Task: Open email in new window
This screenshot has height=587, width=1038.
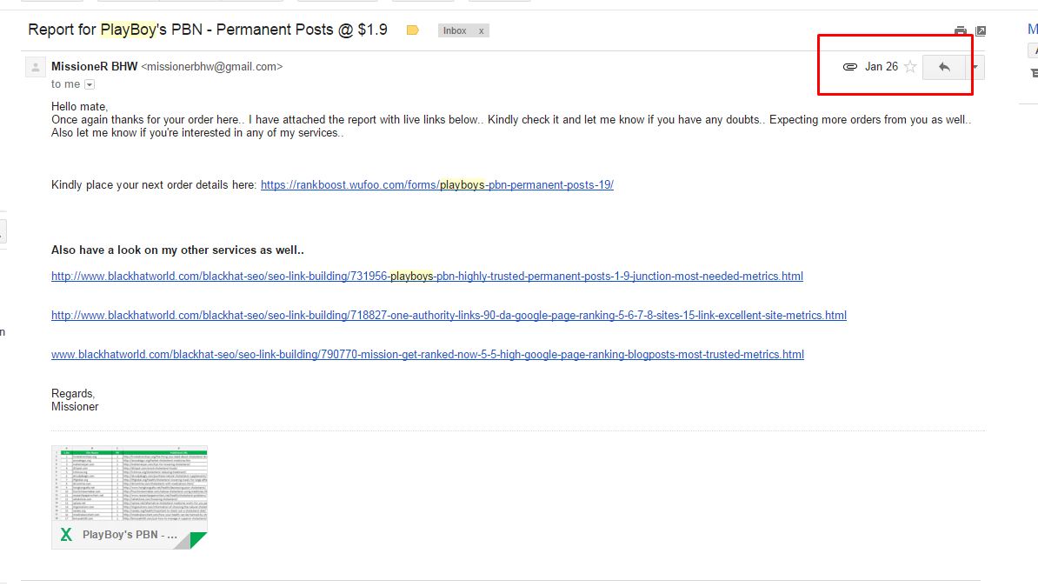Action: point(981,30)
